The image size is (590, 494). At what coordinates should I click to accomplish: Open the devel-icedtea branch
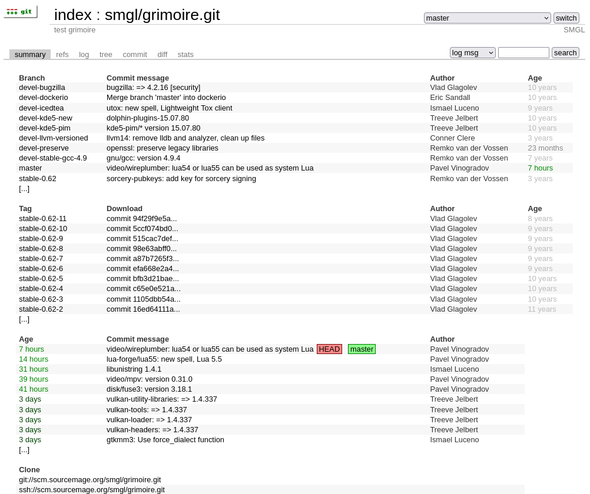click(x=41, y=108)
